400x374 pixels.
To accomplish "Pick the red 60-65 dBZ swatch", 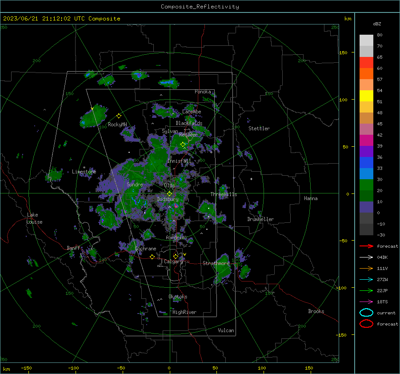I will point(366,62).
